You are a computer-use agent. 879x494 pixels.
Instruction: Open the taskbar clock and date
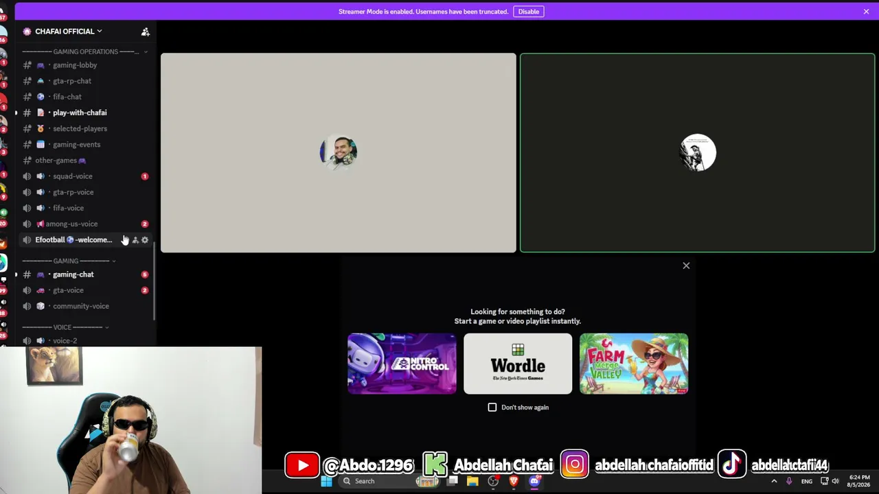coord(859,481)
